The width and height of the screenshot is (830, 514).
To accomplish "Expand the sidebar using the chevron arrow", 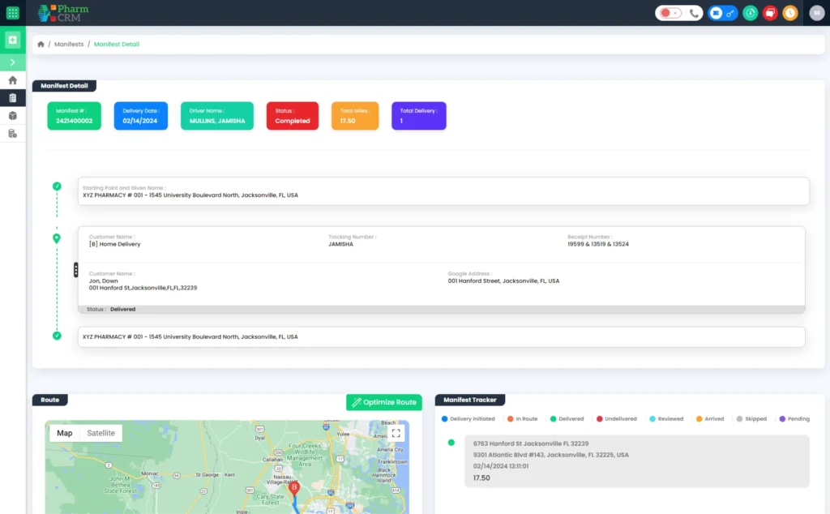I will (12, 62).
